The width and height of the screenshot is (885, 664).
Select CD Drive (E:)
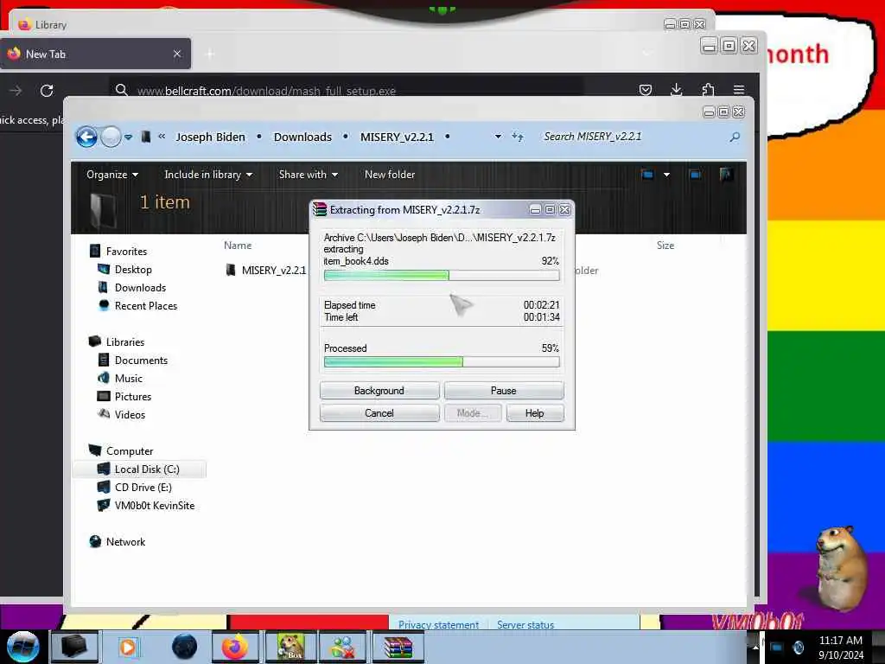point(143,488)
